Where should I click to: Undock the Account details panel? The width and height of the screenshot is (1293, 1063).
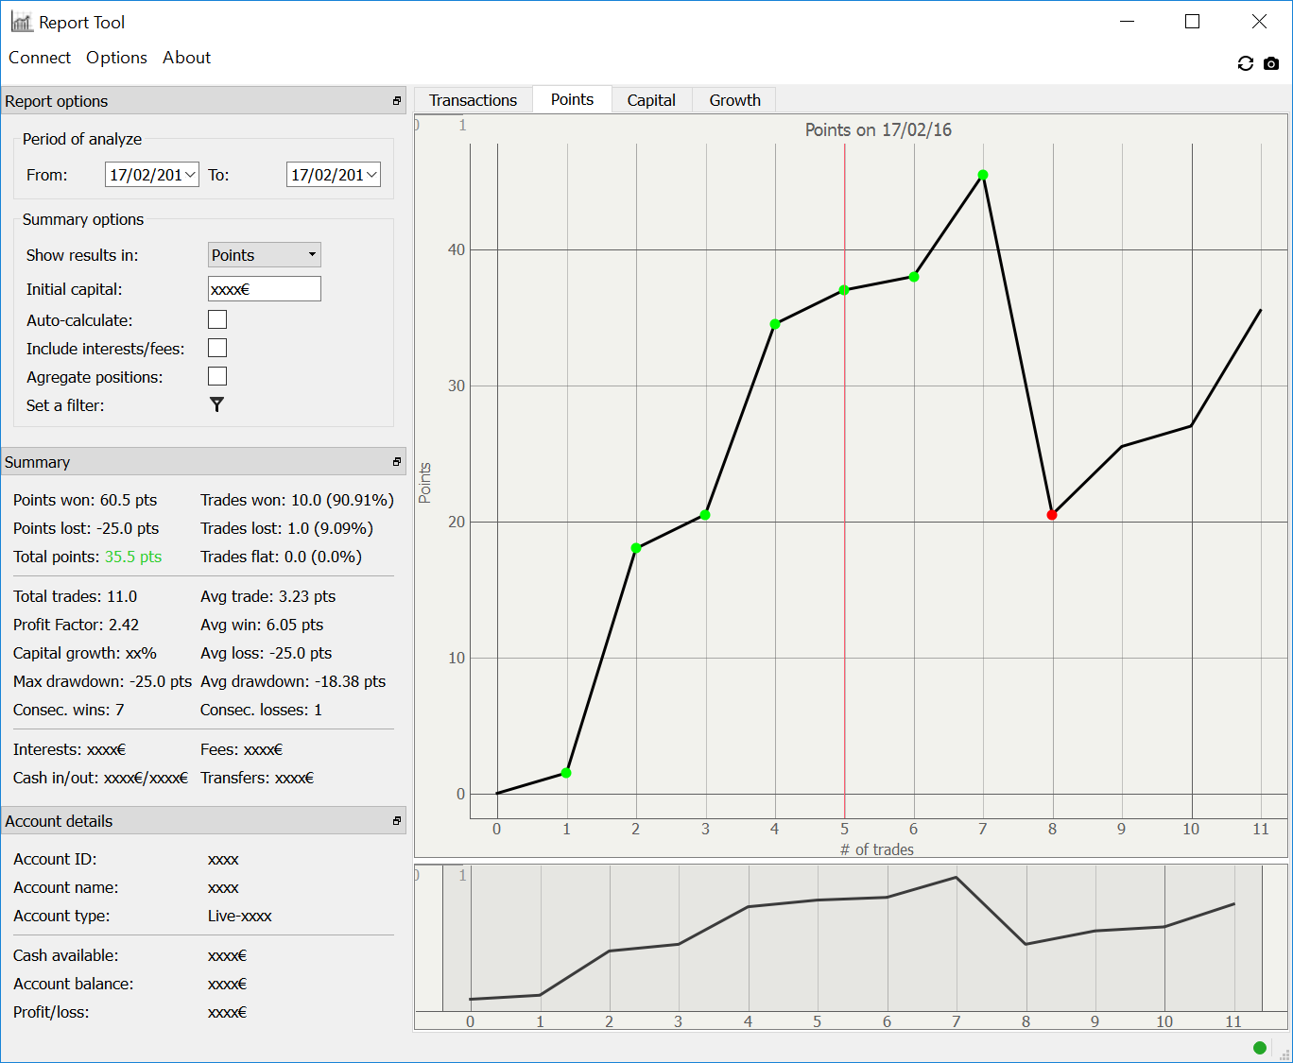(397, 821)
